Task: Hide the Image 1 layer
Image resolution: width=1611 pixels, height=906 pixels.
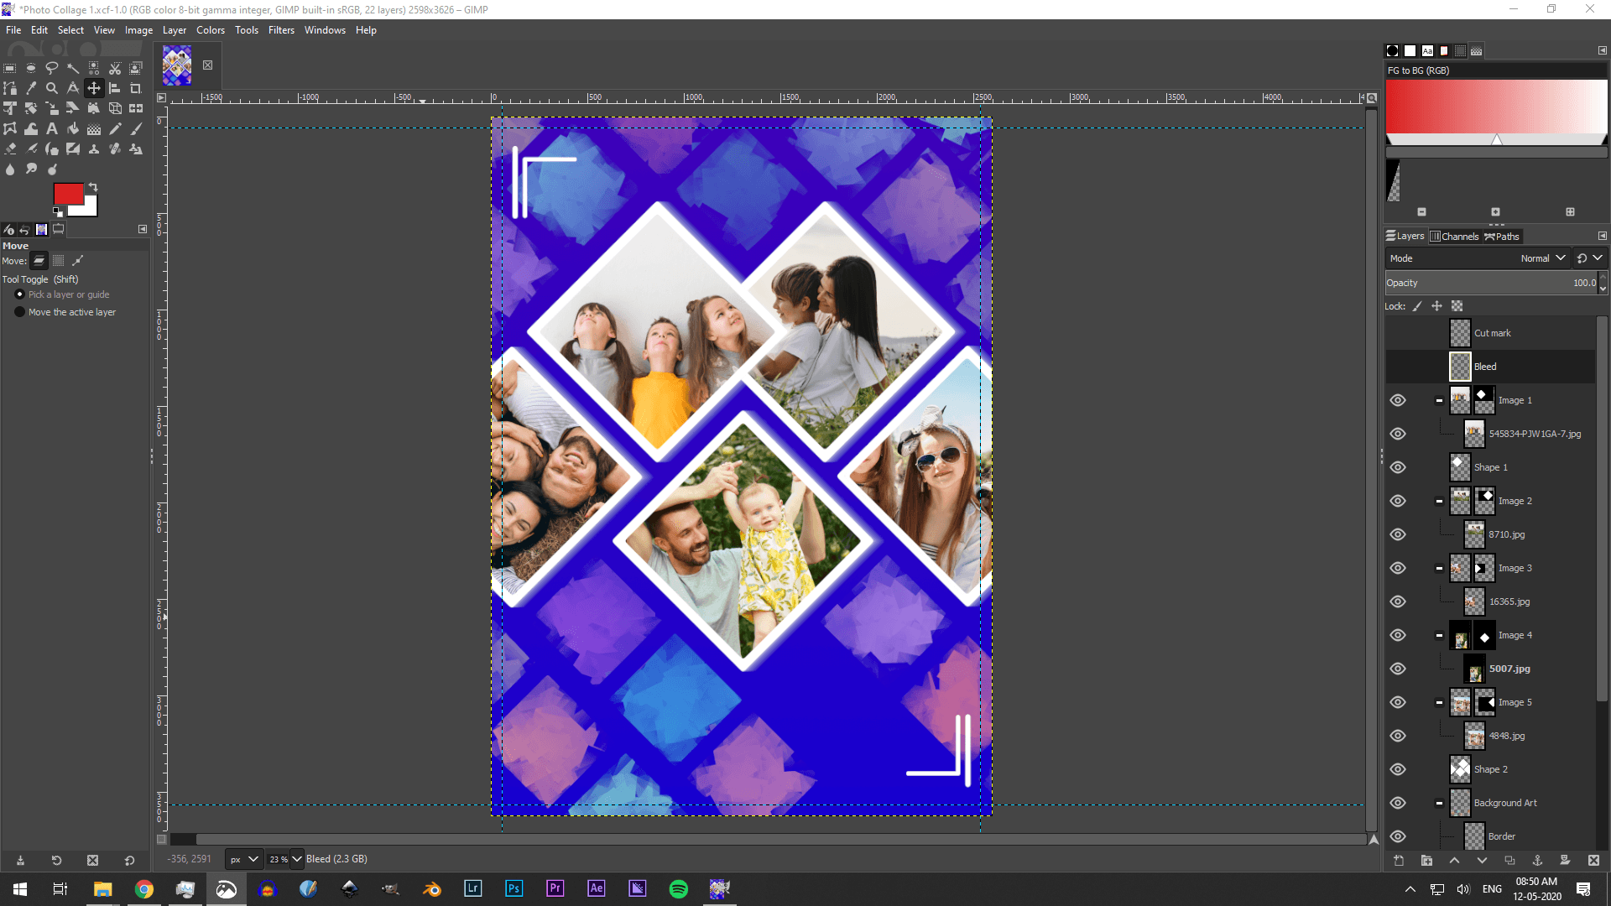Action: (x=1398, y=400)
